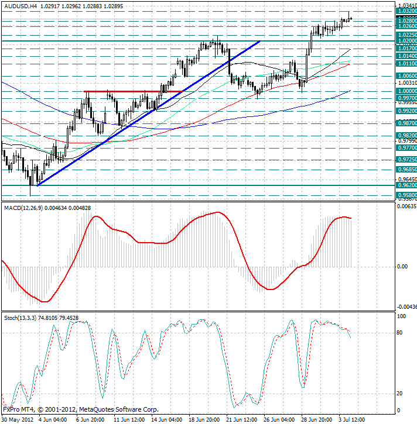Select the 0.9770 price level label
Viewport: 417px width, 424px height.
click(x=406, y=148)
